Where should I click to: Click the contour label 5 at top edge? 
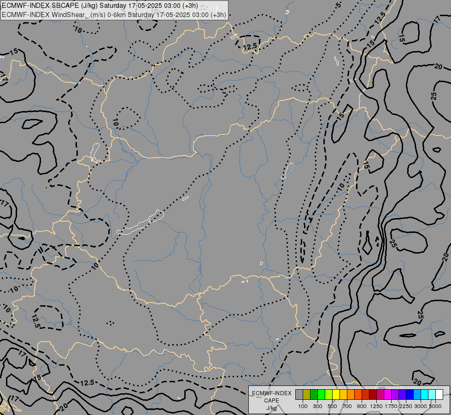point(339,4)
